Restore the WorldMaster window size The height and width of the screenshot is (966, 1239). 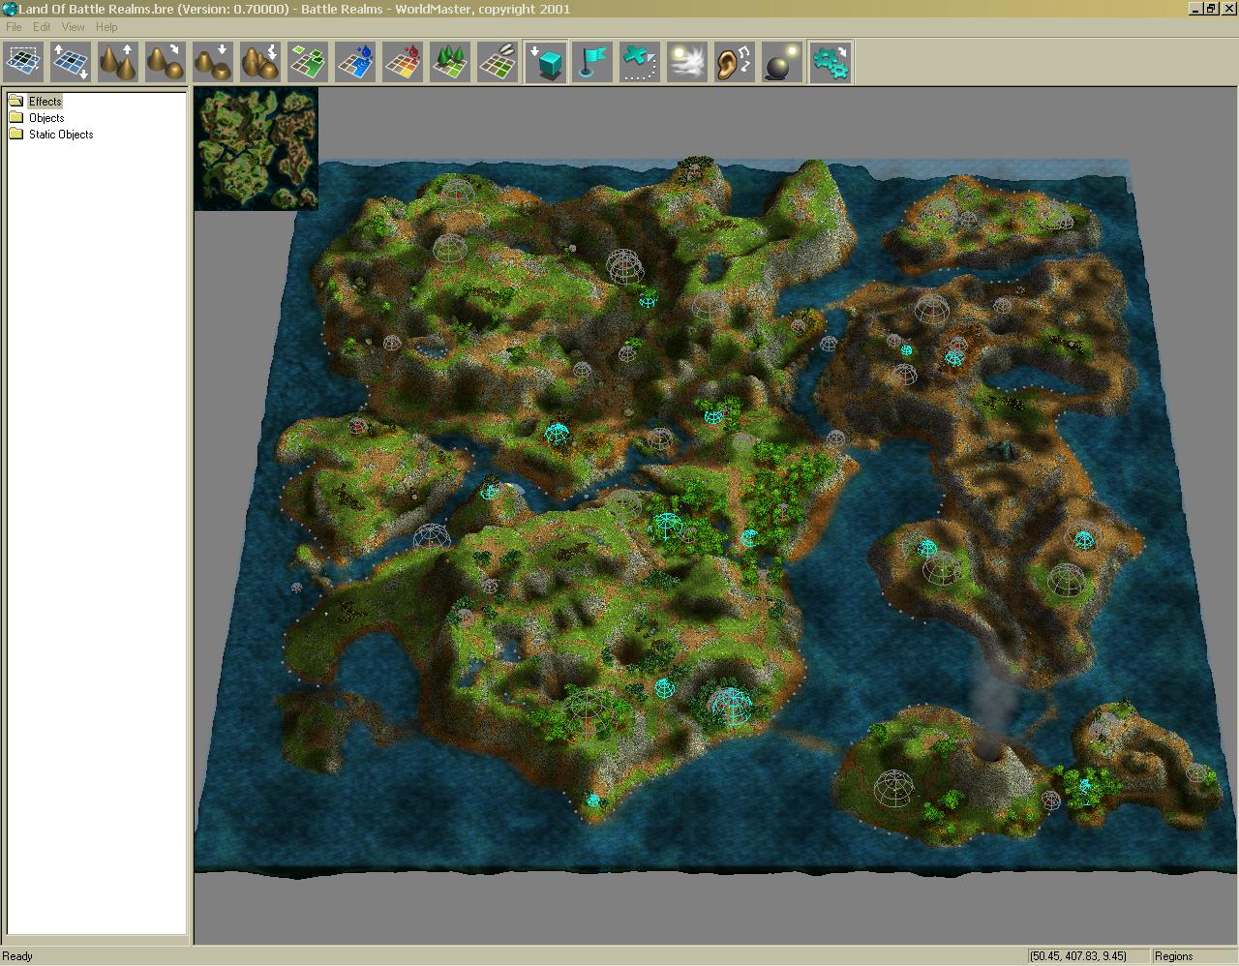tap(1210, 8)
